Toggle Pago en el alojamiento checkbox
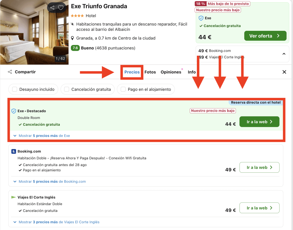The height and width of the screenshot is (230, 293). 123,89
